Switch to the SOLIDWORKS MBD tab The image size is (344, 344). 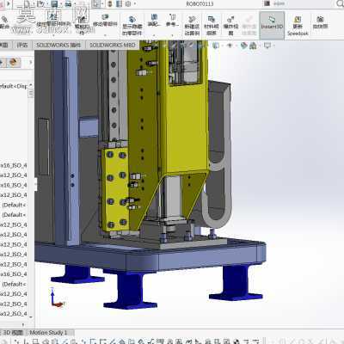tap(113, 45)
